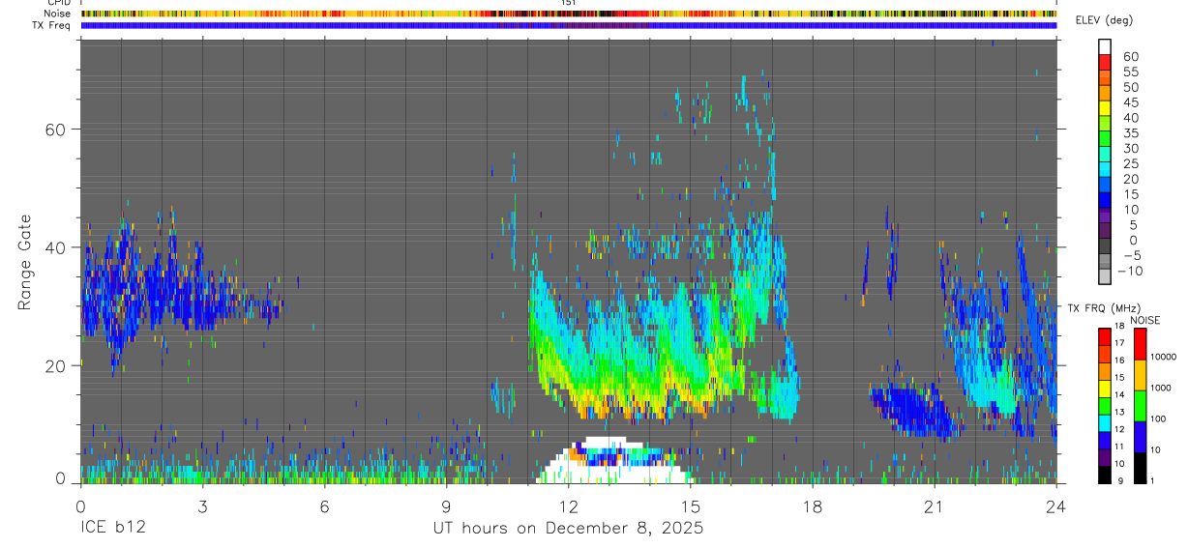
Task: Click the cyan 12–13 MHz TX FRQ swatch
Action: tap(1105, 423)
